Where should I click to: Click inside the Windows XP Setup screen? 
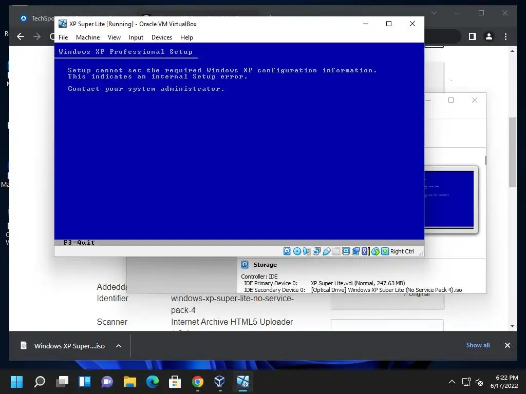tap(239, 144)
